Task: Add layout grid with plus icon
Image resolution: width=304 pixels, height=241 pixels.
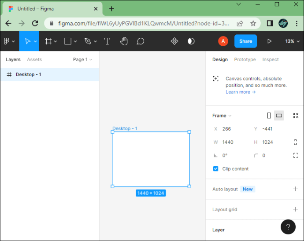Action: click(295, 209)
